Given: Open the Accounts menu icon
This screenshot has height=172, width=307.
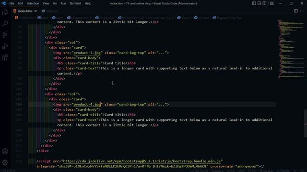Looking at the screenshot, I should pos(5,151).
